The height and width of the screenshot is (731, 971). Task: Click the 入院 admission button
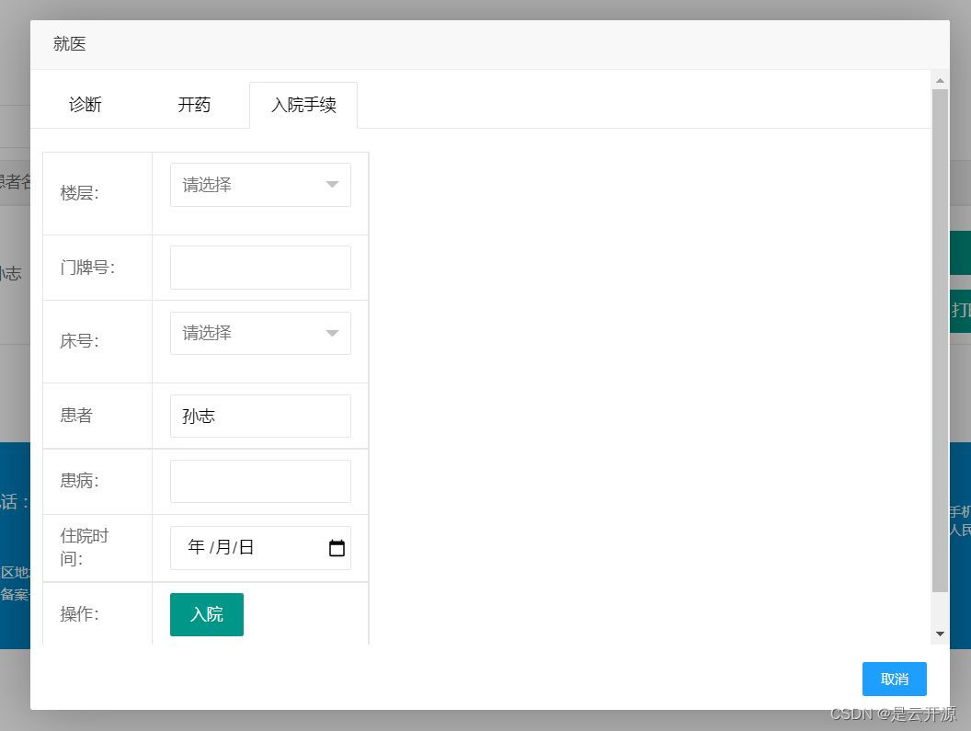click(x=206, y=614)
